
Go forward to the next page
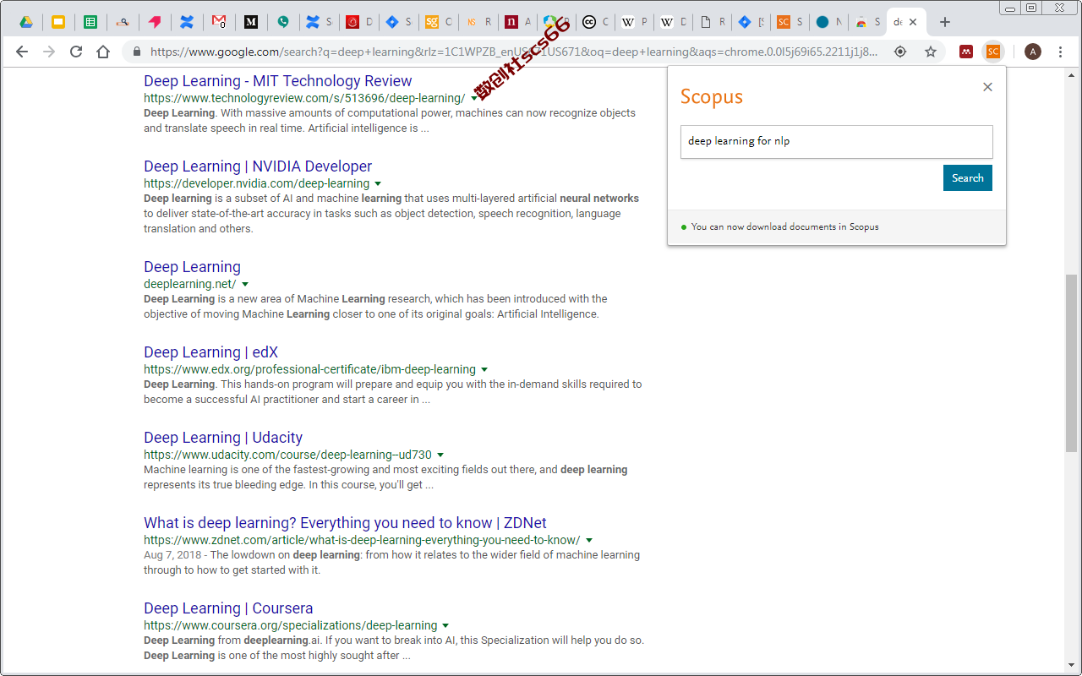tap(49, 52)
